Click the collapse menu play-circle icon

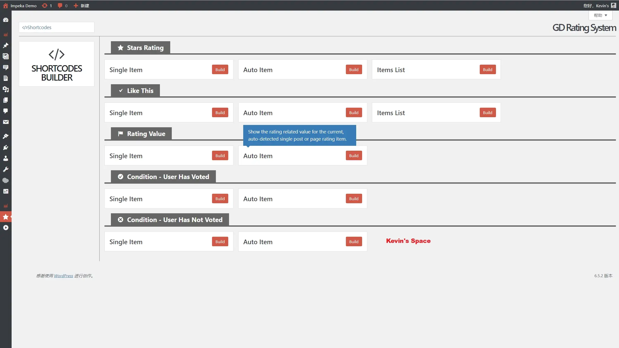point(6,228)
